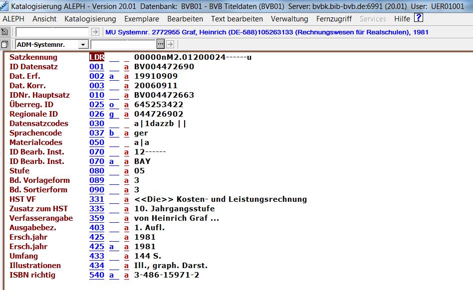
Task: Open the Katalogisierung menu
Action: tap(90, 19)
